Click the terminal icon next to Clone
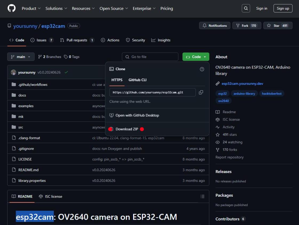Image resolution: width=299 pixels, height=225 pixels. [111, 69]
